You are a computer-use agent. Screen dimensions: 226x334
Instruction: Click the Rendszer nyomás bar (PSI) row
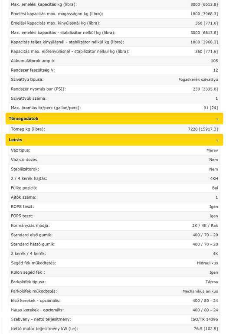coord(114,89)
